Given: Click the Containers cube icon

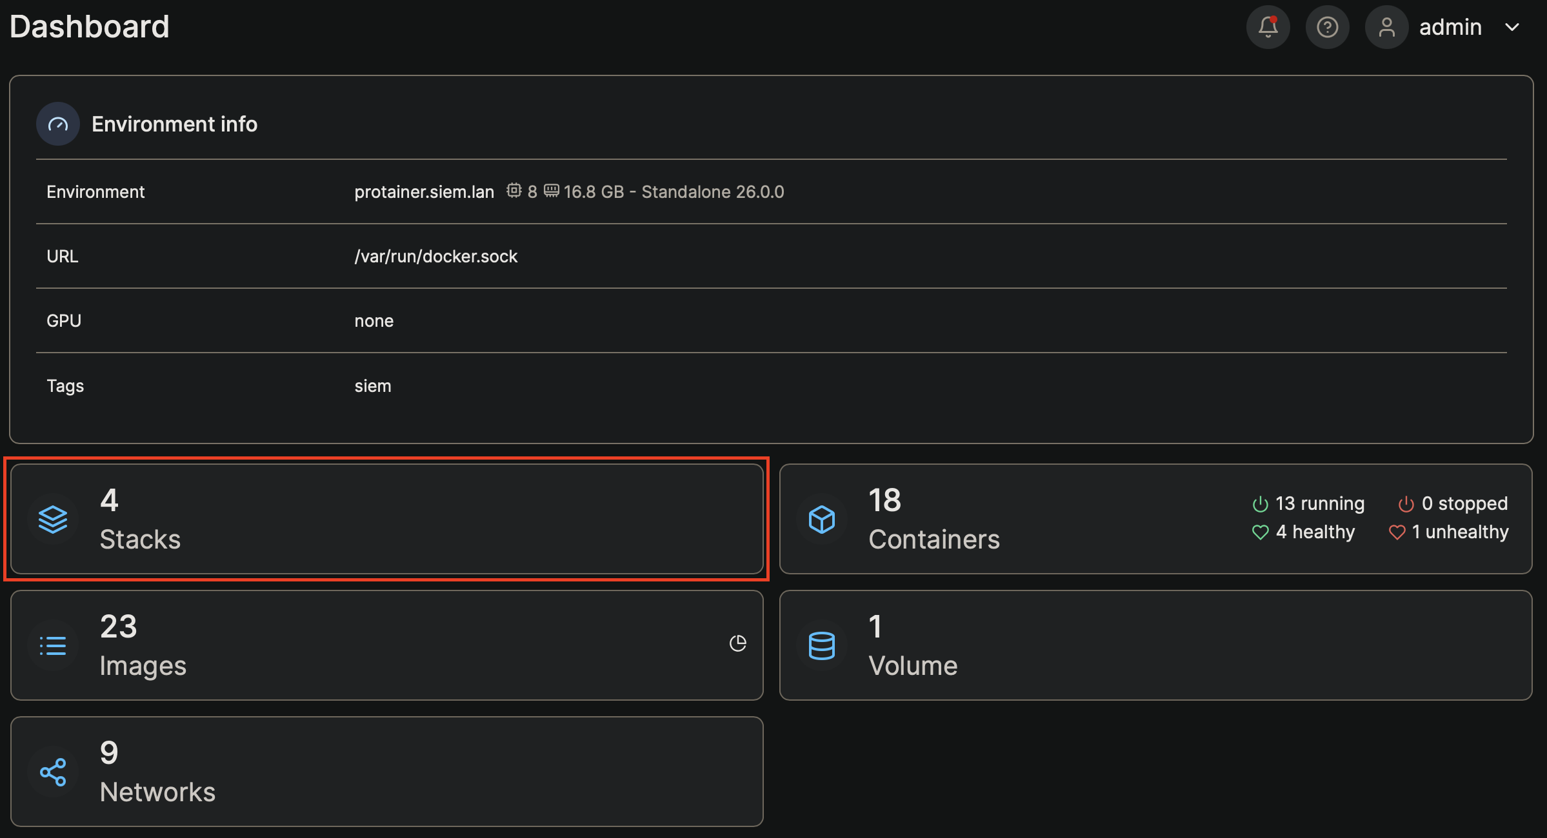Looking at the screenshot, I should [x=822, y=519].
